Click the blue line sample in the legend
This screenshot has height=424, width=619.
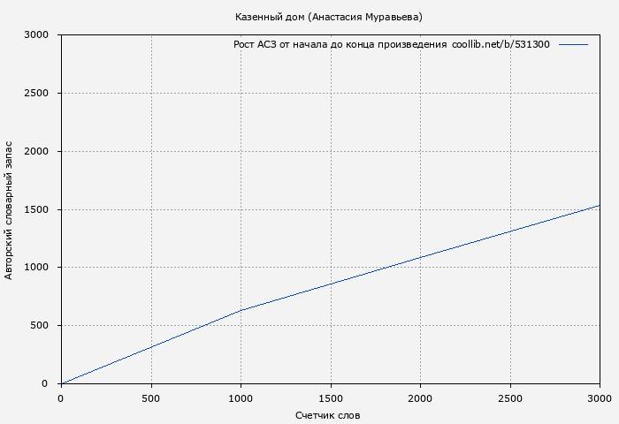pyautogui.click(x=573, y=44)
